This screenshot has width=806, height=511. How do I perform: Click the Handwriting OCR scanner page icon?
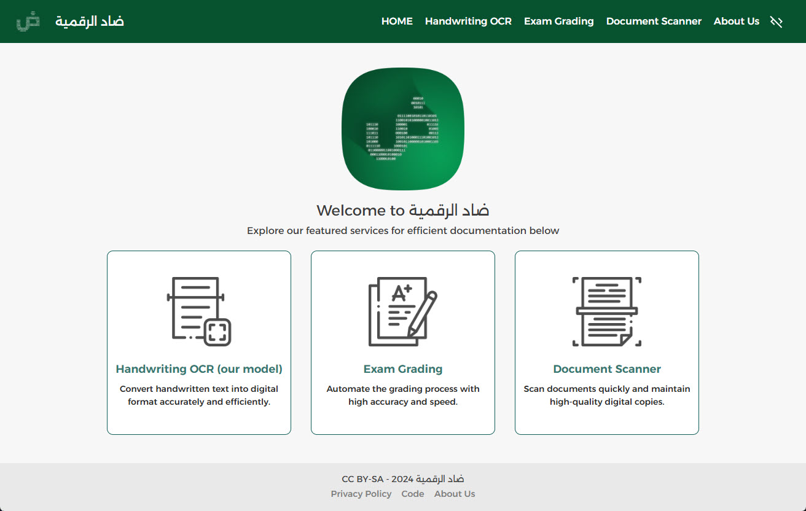[199, 311]
